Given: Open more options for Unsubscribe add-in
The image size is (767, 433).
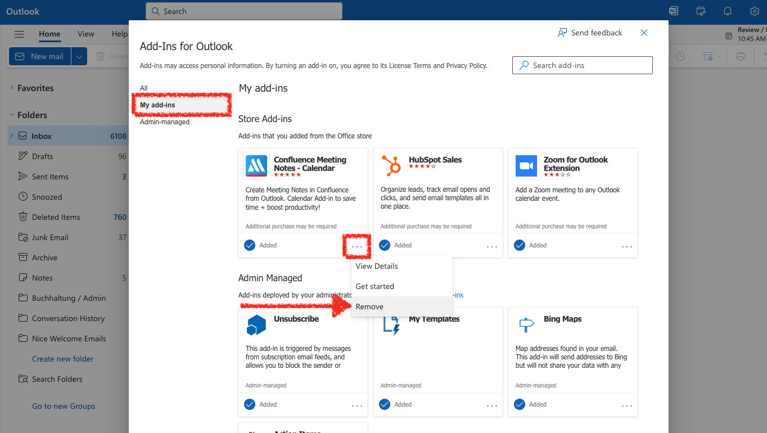Looking at the screenshot, I should coord(357,405).
